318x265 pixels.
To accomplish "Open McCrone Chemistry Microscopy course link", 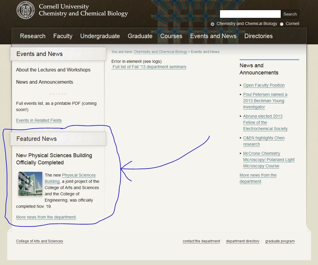I will [x=269, y=160].
